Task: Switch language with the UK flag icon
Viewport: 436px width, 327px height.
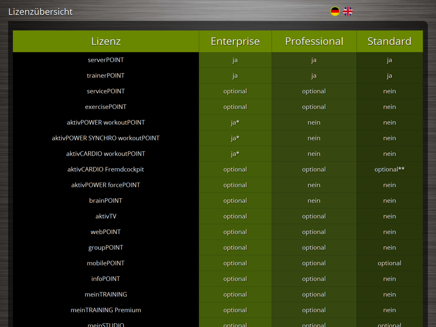Action: coord(347,11)
